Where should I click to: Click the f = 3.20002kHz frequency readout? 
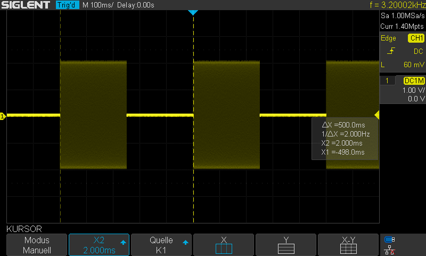tap(397, 5)
